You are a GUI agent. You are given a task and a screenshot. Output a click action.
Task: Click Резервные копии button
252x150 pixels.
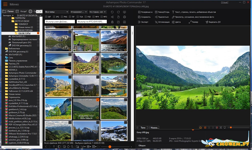tap(145, 12)
